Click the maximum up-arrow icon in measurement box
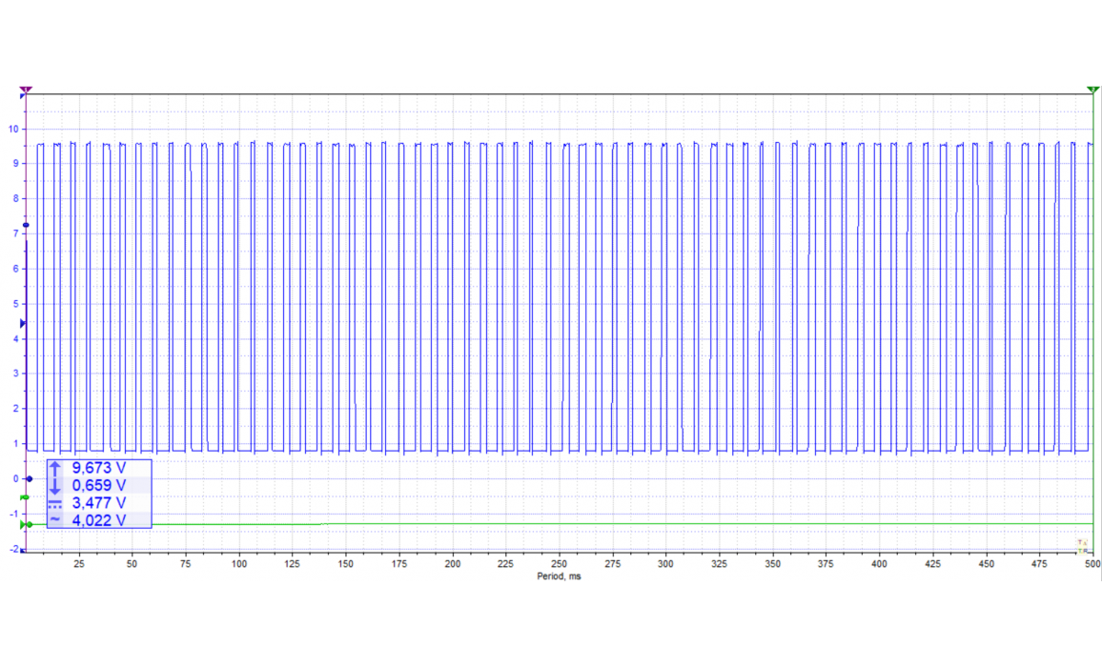 pyautogui.click(x=54, y=468)
